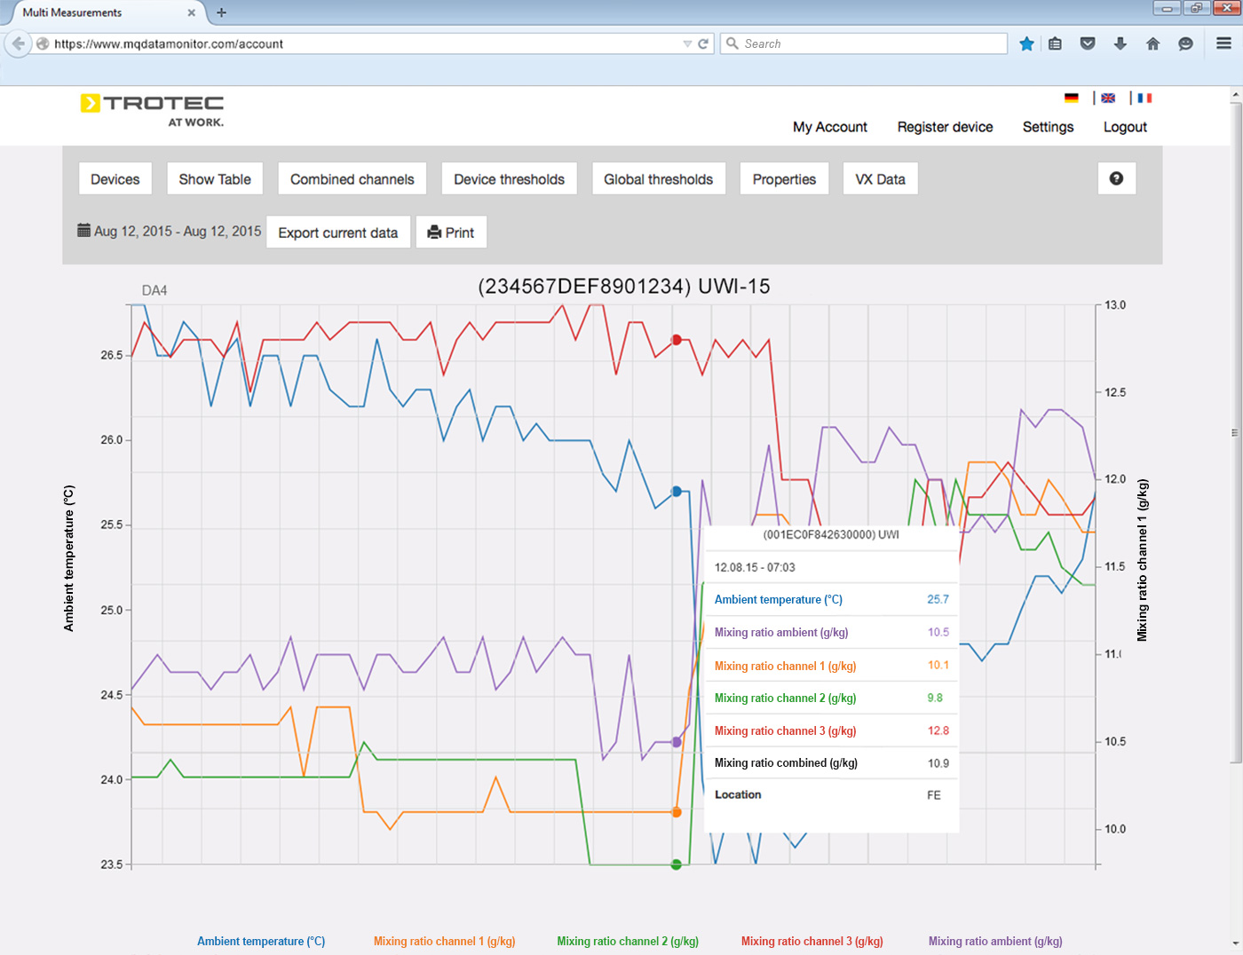Toggle Mixing ratio channel 3 legend entry
This screenshot has width=1243, height=955.
[812, 941]
